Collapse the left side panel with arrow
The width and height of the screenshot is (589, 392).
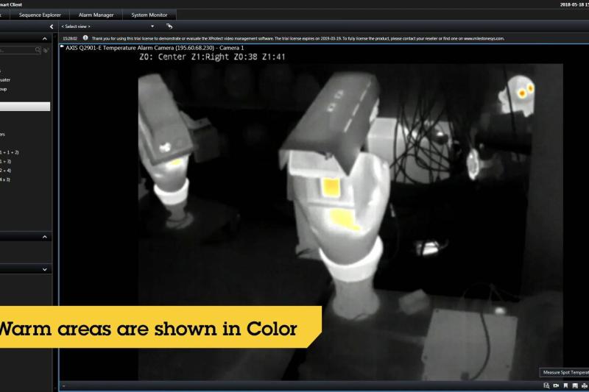[51, 26]
